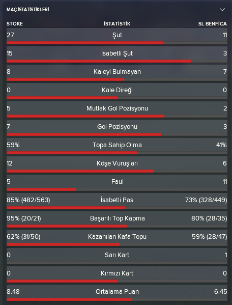The image size is (232, 305).
Task: Click the Şut statistic row
Action: tap(117, 36)
